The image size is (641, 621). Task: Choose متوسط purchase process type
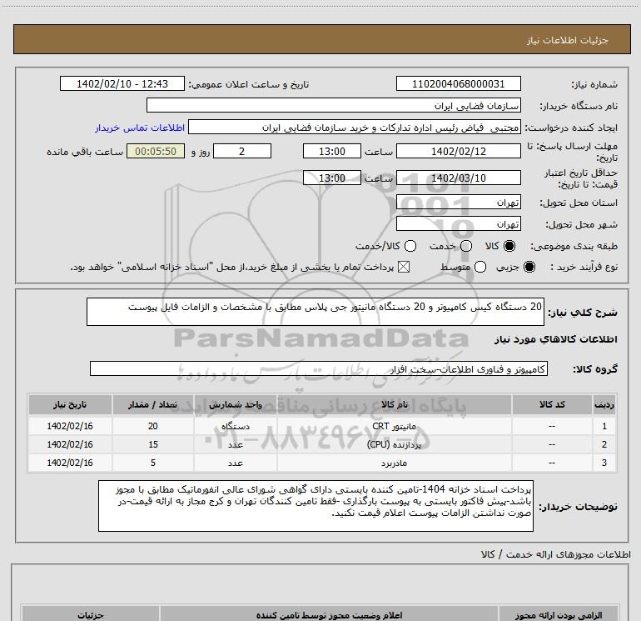click(480, 267)
